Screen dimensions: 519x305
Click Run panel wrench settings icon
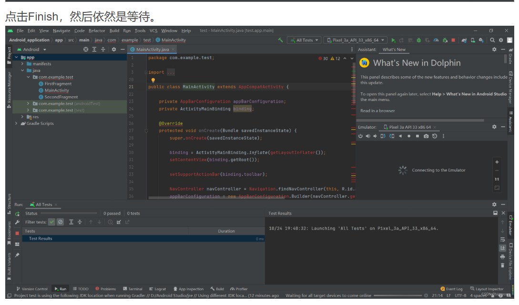tap(17, 222)
